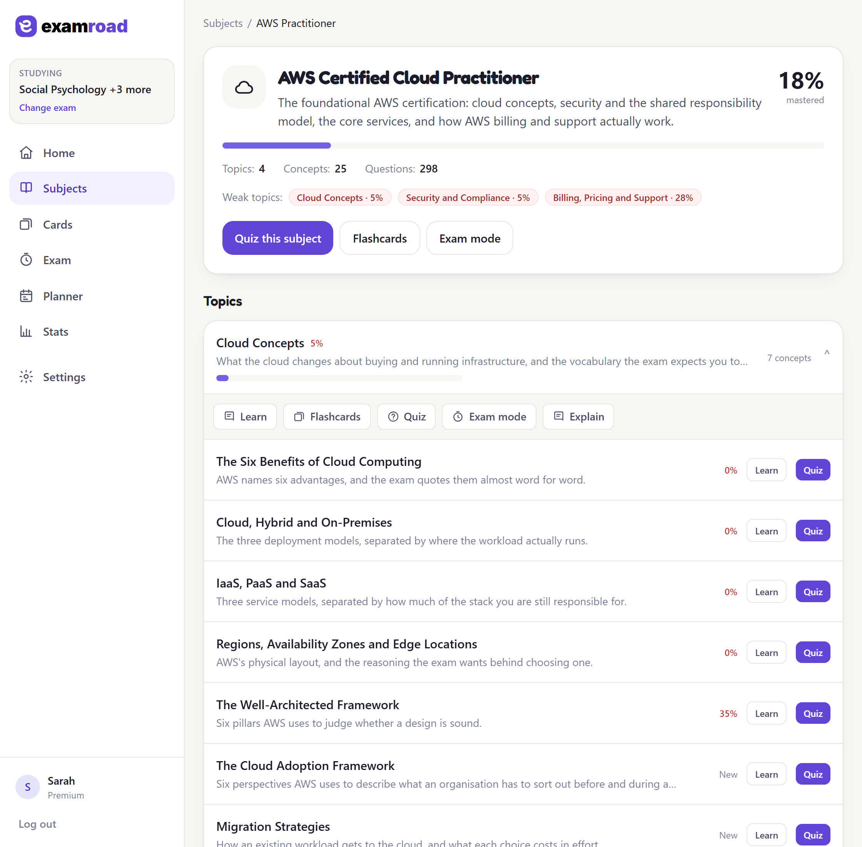This screenshot has height=847, width=862.
Task: Click 'Social Psychology +3 more' studying label
Action: pyautogui.click(x=85, y=89)
